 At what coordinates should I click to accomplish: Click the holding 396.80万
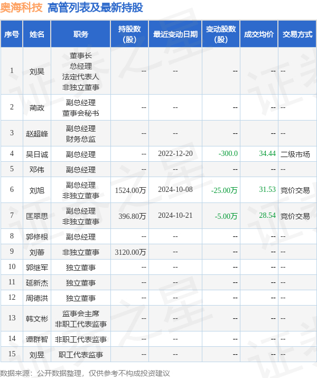[x=132, y=216]
